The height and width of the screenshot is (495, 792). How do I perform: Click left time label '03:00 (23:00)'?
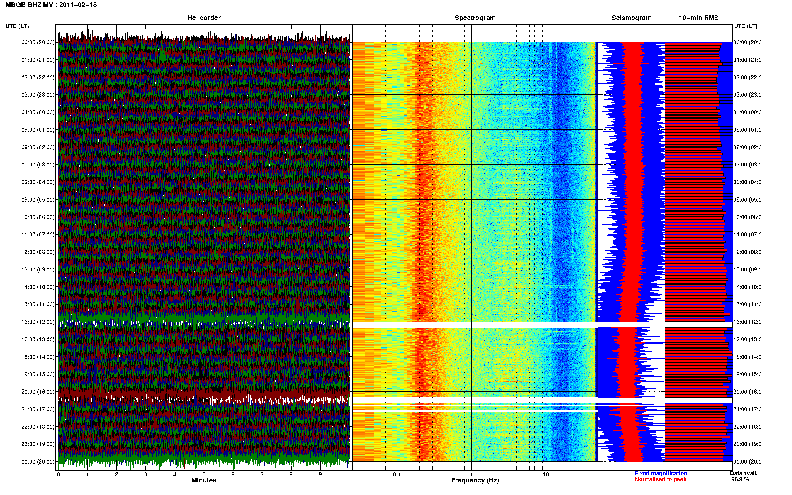point(38,95)
